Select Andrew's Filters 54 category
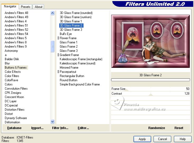 tap(16, 34)
